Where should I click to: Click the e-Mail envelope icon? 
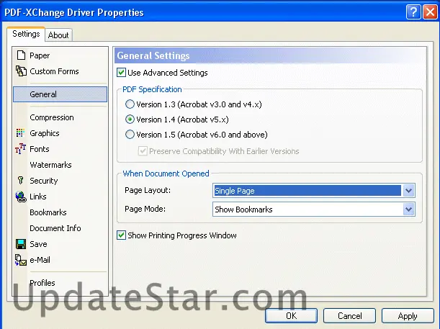(21, 260)
